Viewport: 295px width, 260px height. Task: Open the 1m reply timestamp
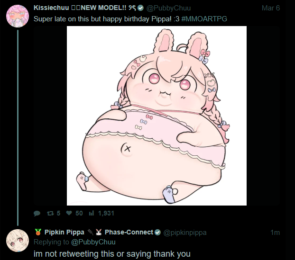275,233
